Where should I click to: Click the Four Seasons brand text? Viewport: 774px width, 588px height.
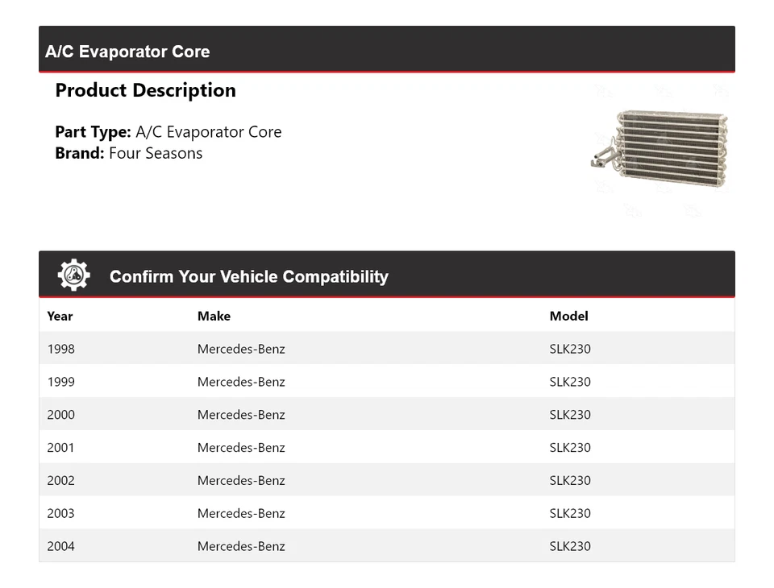pyautogui.click(x=156, y=153)
